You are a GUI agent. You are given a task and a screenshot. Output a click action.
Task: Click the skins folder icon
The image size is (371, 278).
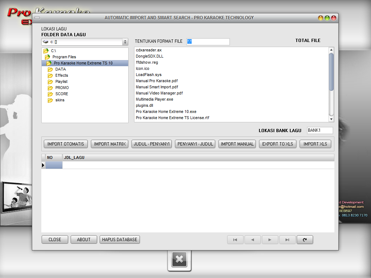click(x=50, y=100)
